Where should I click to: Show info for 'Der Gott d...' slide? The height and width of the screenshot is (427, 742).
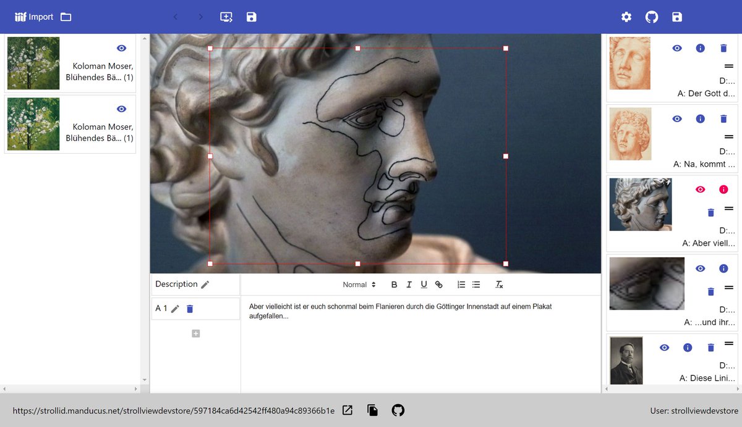700,48
